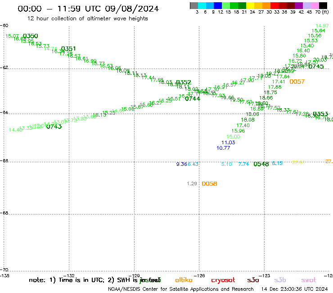333x293 pixels.
Task: Click the s3a satellite legend label
Action: pyautogui.click(x=253, y=280)
